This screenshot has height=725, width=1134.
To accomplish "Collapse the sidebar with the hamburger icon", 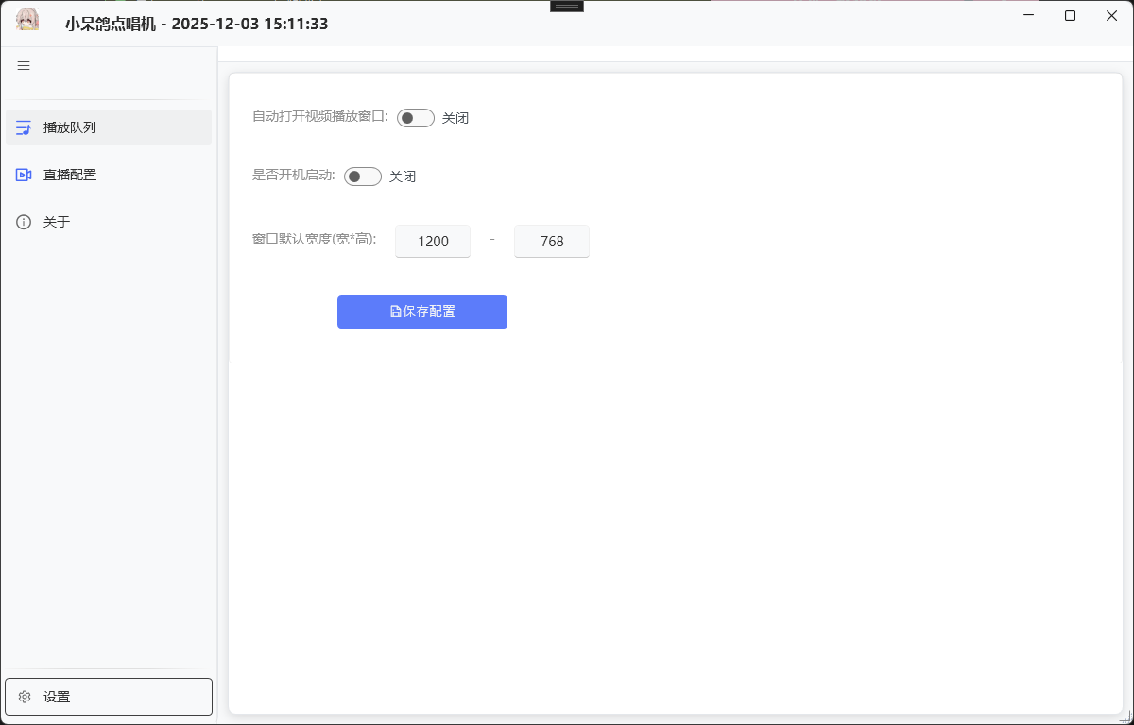I will [x=25, y=65].
